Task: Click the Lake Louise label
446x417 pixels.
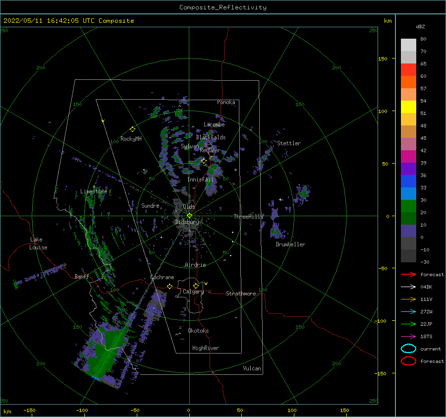Action: (38, 243)
